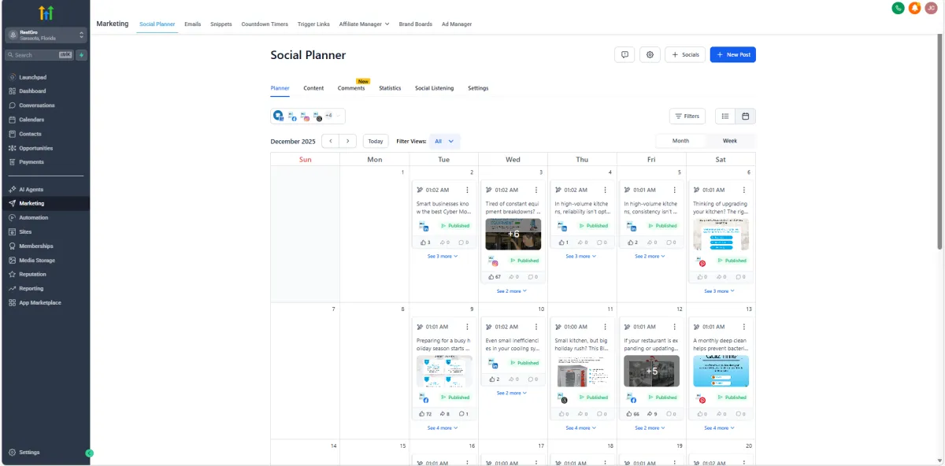Viewport: 945px width, 466px height.
Task: Open the Social Listening sub-tab
Action: [x=435, y=88]
